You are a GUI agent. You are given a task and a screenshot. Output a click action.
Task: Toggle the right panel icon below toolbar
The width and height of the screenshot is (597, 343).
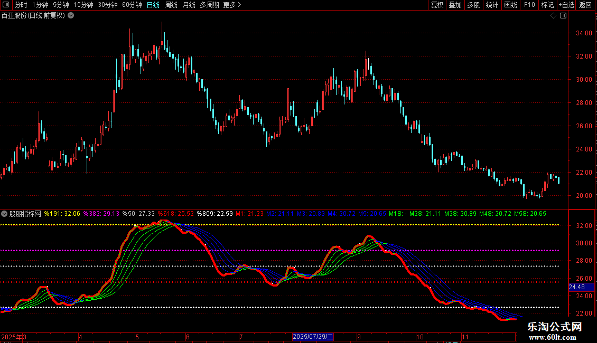(x=563, y=15)
